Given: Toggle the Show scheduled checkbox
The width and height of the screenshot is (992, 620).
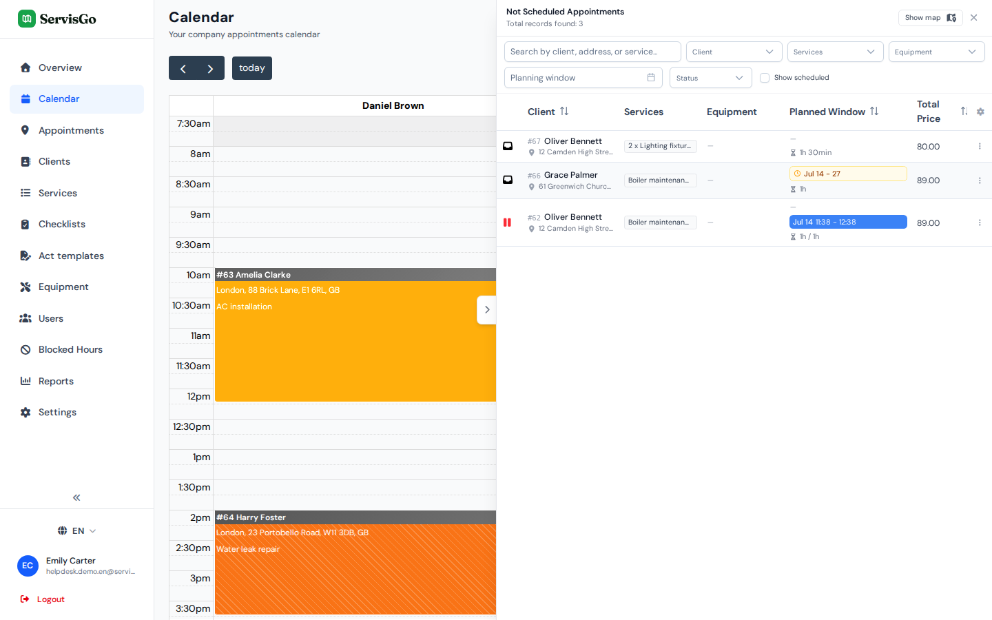Looking at the screenshot, I should coord(765,78).
